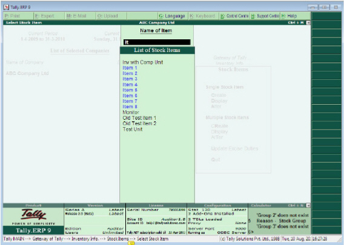Select 'Item 2' from stock list

130,73
